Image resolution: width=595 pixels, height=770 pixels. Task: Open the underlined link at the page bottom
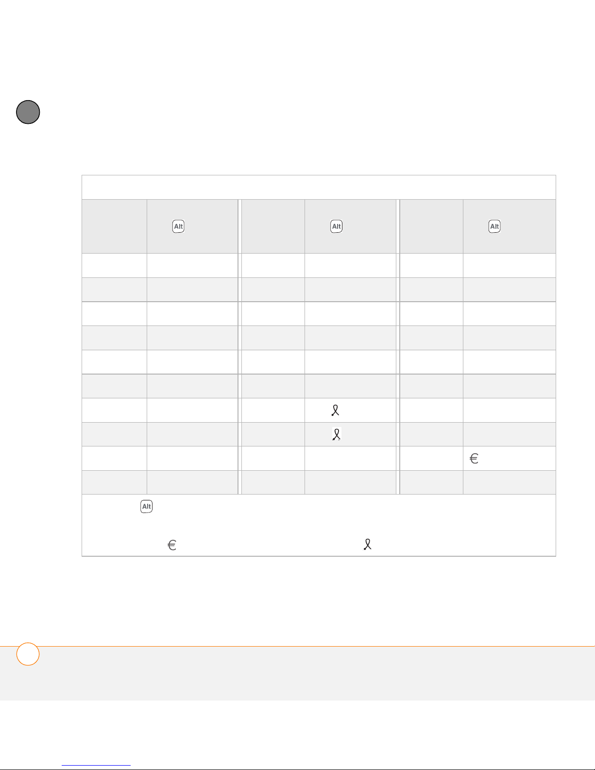pos(96,765)
